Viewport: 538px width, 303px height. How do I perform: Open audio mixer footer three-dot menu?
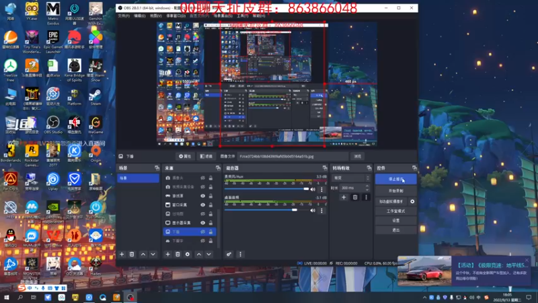coord(240,255)
